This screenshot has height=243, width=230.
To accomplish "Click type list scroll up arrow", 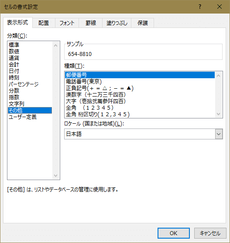I will (219, 76).
